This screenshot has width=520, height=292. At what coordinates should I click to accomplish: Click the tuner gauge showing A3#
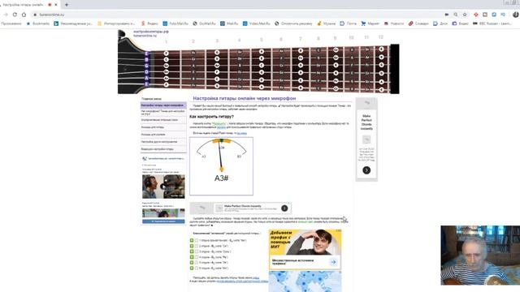[x=221, y=166]
